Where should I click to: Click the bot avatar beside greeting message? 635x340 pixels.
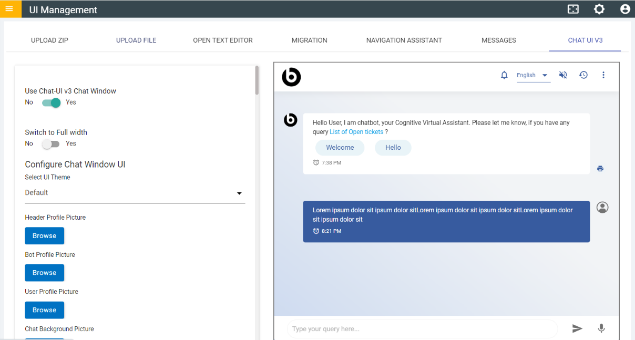pos(291,120)
